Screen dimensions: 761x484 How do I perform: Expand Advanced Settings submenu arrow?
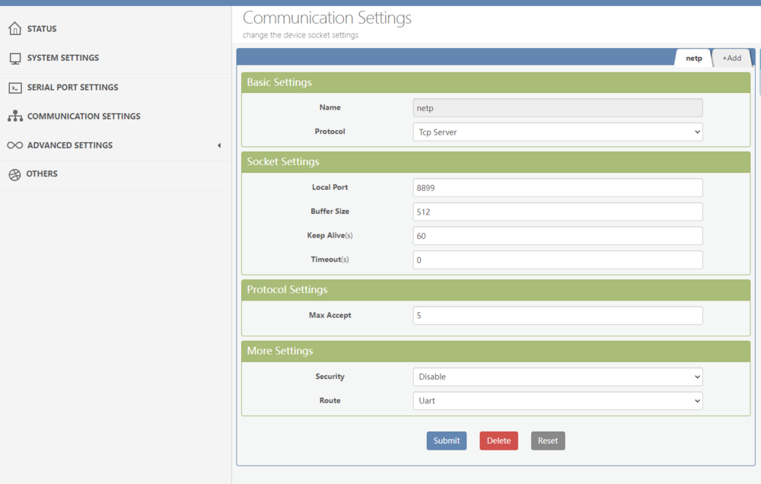point(219,145)
